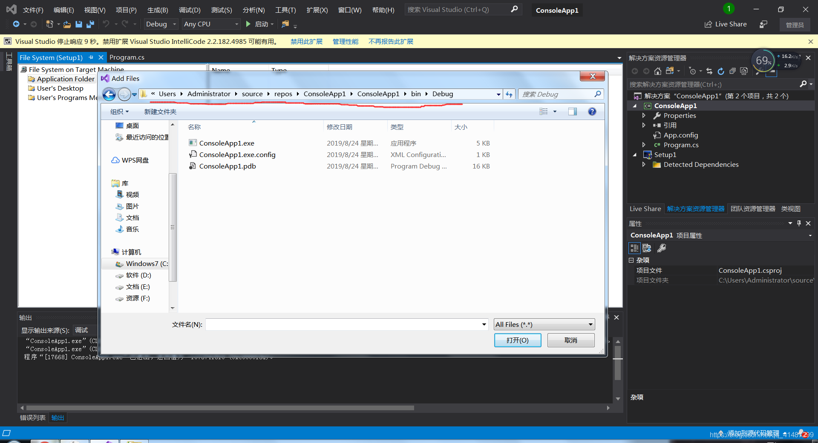Click the Alphabetical sort icon in the Properties panel
Viewport: 818px width, 443px height.
tap(647, 248)
